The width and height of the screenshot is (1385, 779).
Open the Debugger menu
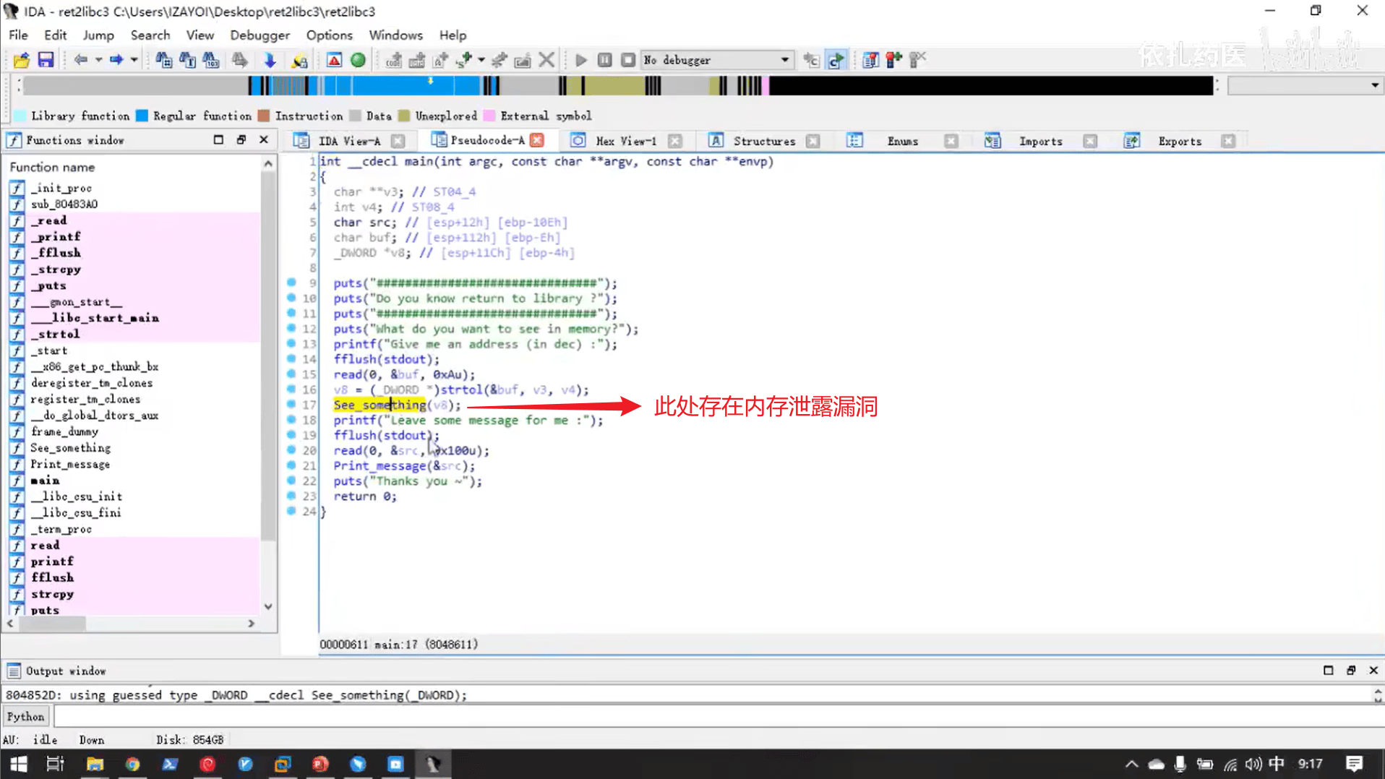point(260,35)
